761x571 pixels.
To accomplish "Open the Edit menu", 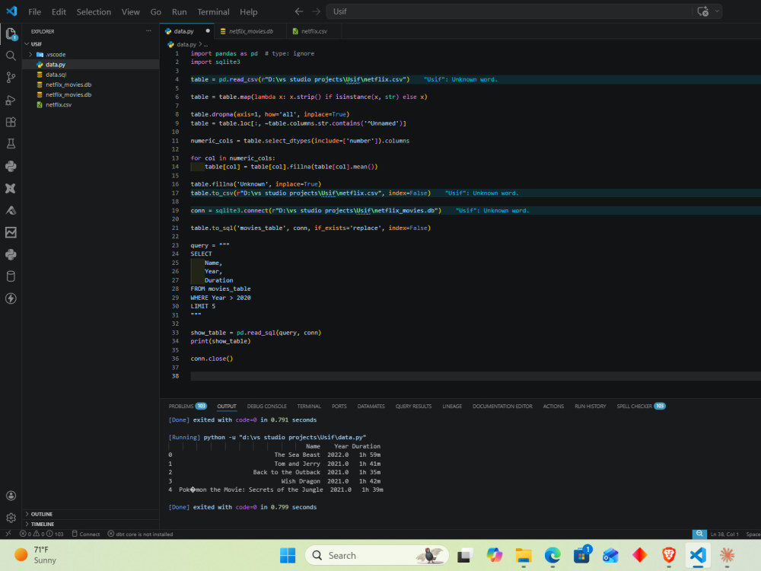I will click(x=59, y=11).
